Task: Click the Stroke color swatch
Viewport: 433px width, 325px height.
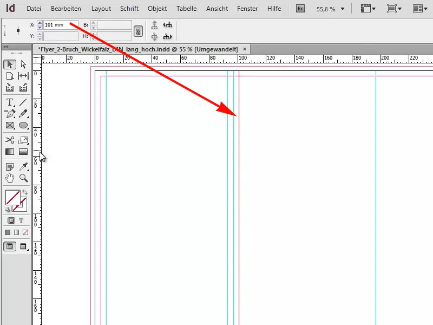Action: [x=24, y=208]
